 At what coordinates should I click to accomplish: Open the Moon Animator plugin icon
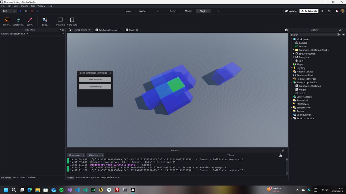tap(7, 22)
